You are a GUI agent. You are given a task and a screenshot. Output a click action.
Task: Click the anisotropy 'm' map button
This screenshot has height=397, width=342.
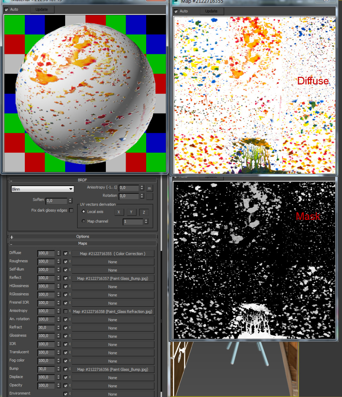[x=149, y=188]
